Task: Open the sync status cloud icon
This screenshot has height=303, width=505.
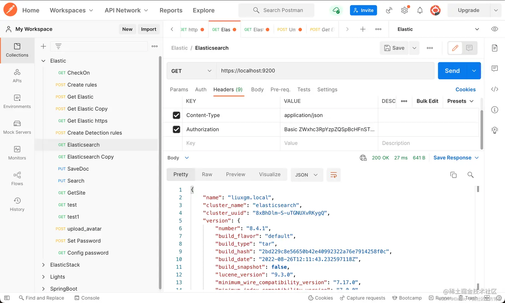Action: pos(336,10)
